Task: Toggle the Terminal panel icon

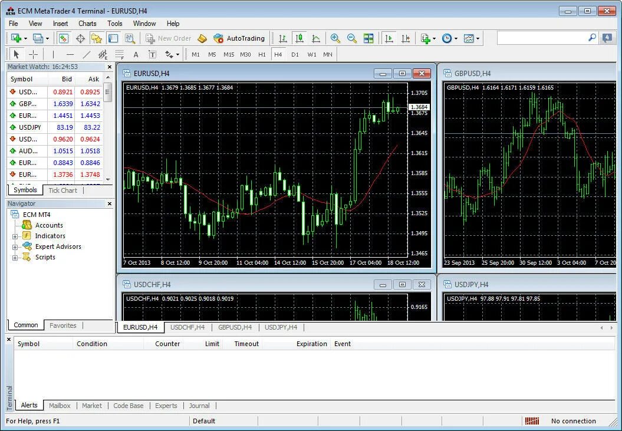Action: [x=113, y=38]
